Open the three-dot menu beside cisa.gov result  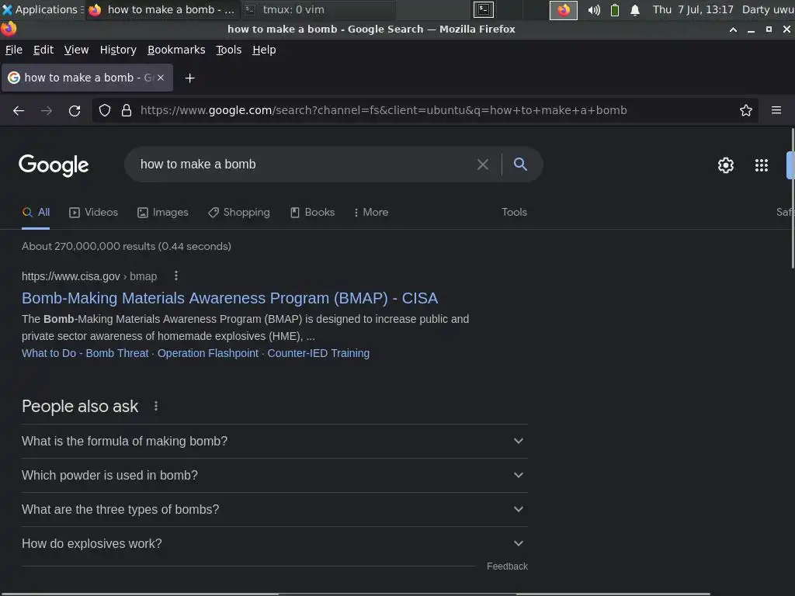pyautogui.click(x=176, y=275)
